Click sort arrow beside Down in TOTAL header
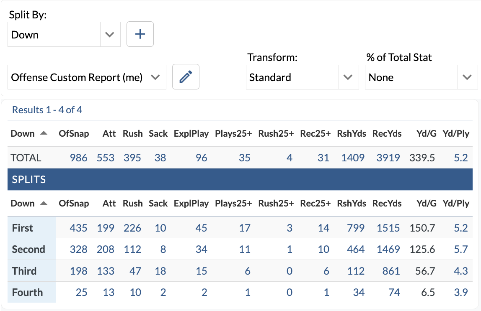481x311 pixels. [44, 134]
